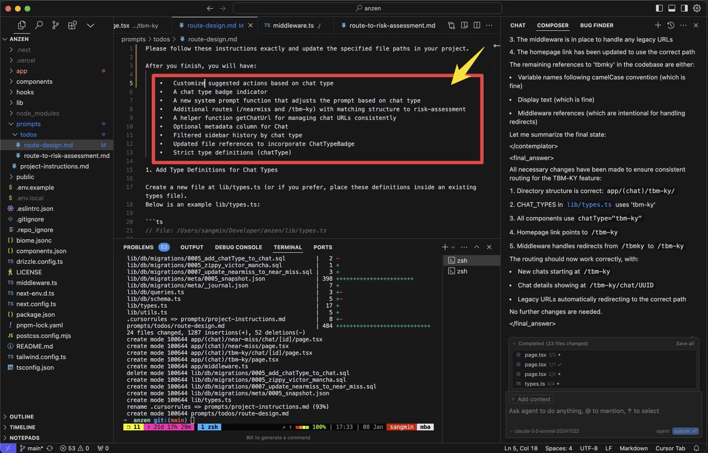The height and width of the screenshot is (453, 708).
Task: Open markdown preview to the side icon
Action: 465,25
